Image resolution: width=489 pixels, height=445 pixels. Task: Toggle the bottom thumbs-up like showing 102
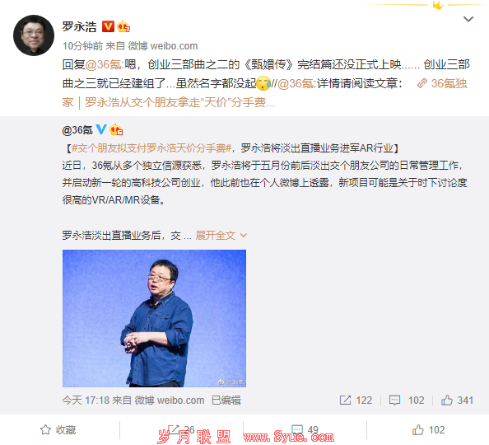(x=428, y=429)
